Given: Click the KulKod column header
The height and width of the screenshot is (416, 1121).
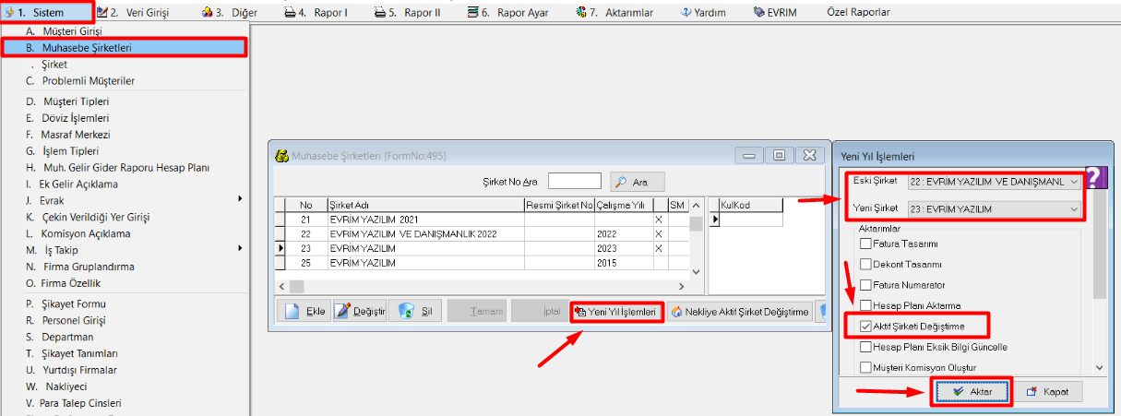Looking at the screenshot, I should pos(750,205).
